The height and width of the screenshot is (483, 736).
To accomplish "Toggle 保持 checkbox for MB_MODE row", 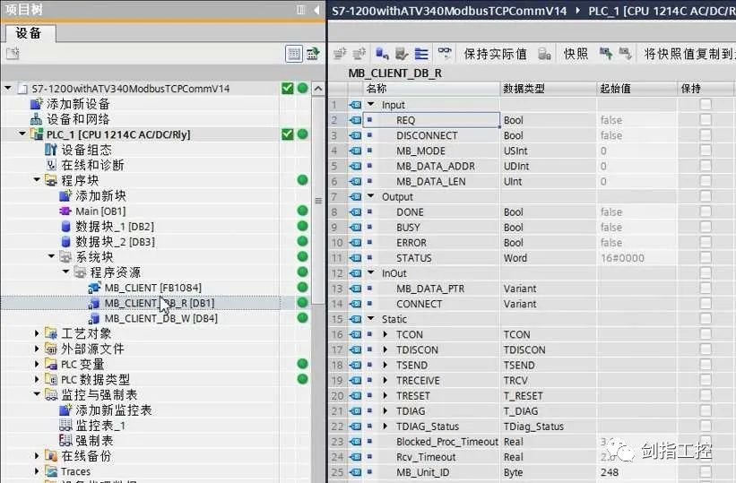I will [706, 151].
